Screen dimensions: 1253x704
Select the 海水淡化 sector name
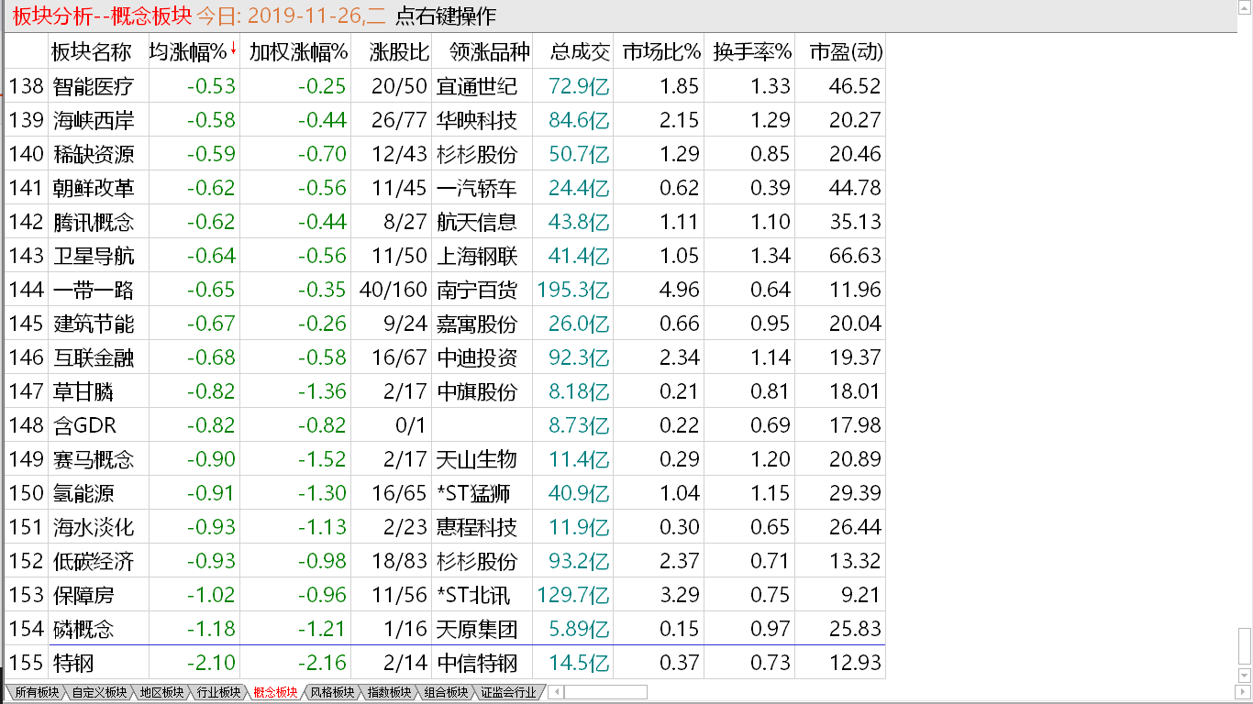coord(94,527)
